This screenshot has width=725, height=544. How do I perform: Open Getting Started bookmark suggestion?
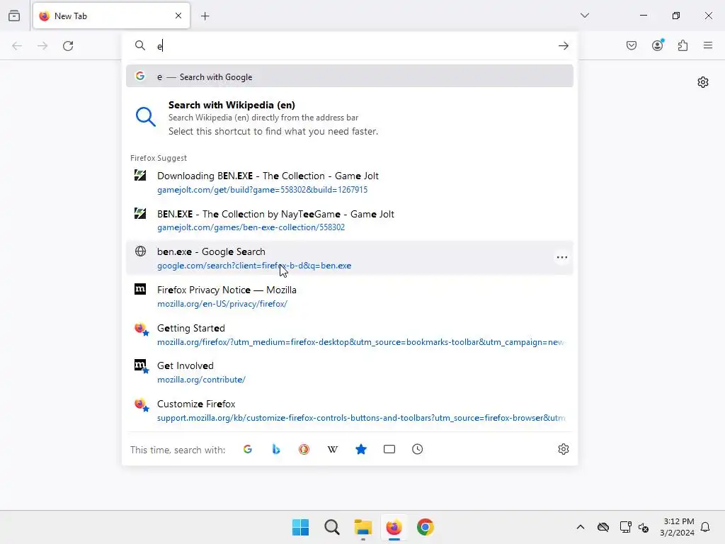pyautogui.click(x=350, y=334)
